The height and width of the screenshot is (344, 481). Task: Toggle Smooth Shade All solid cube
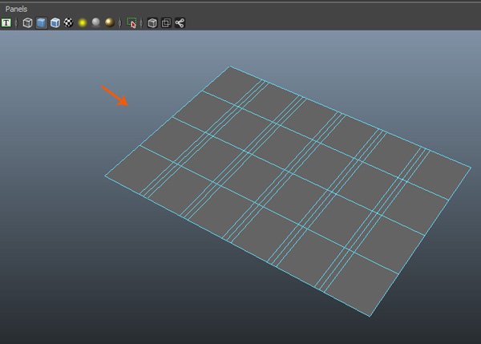42,22
